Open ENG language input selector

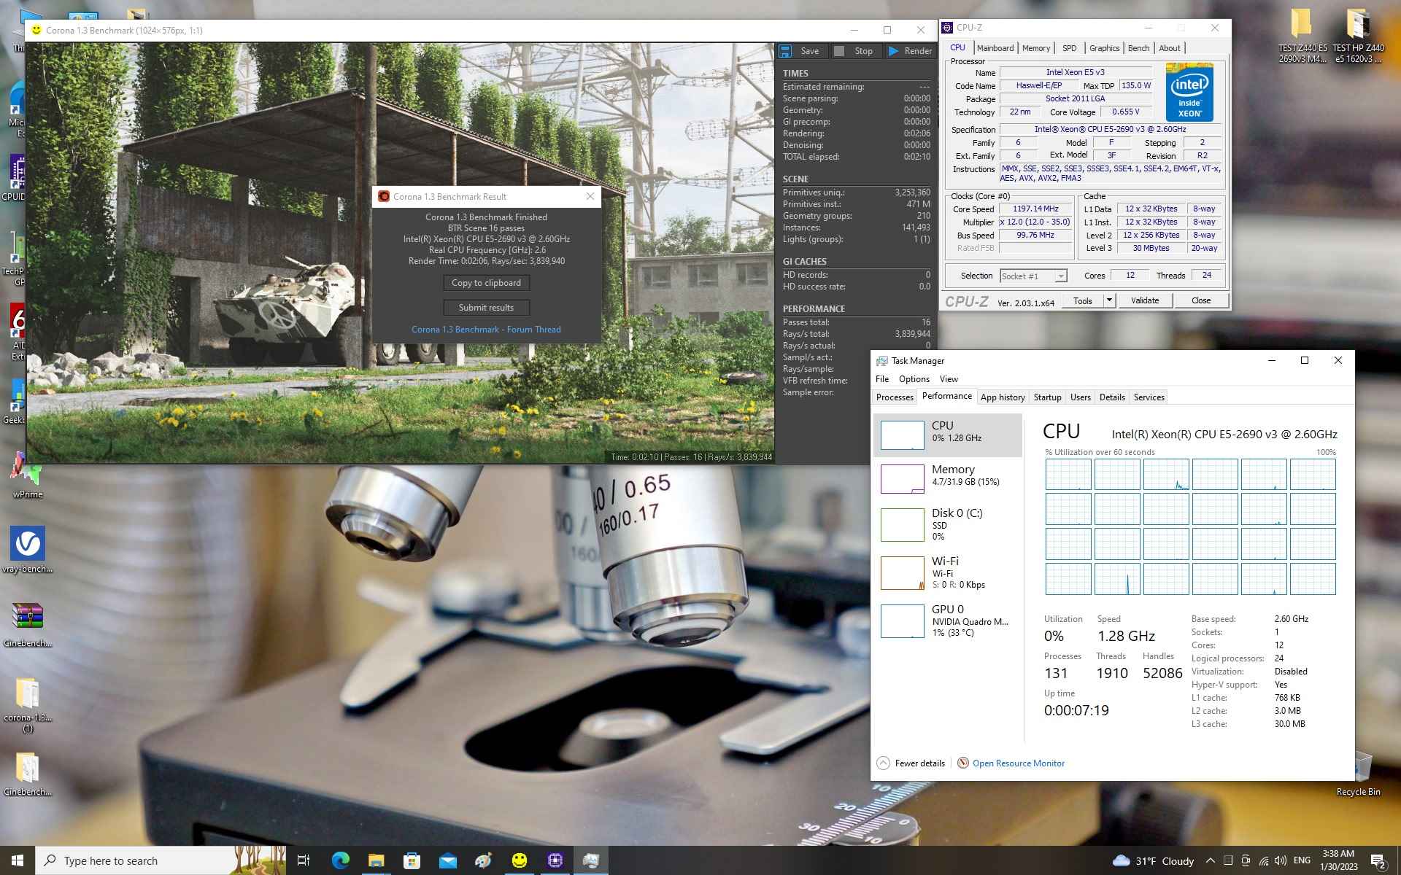pos(1302,860)
